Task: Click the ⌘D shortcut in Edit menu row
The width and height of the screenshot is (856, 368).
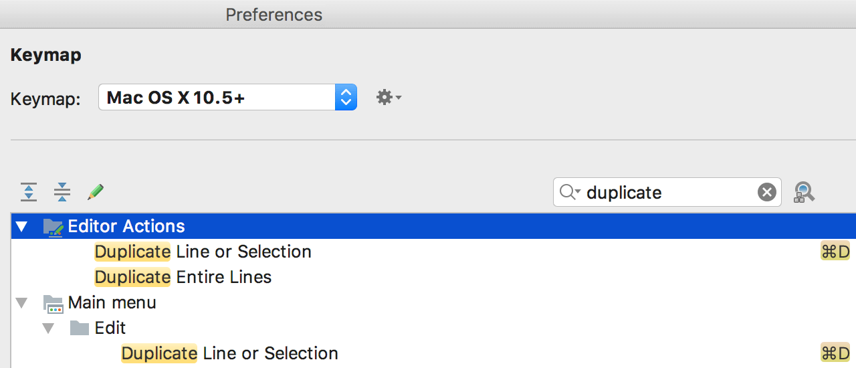Action: coord(835,353)
